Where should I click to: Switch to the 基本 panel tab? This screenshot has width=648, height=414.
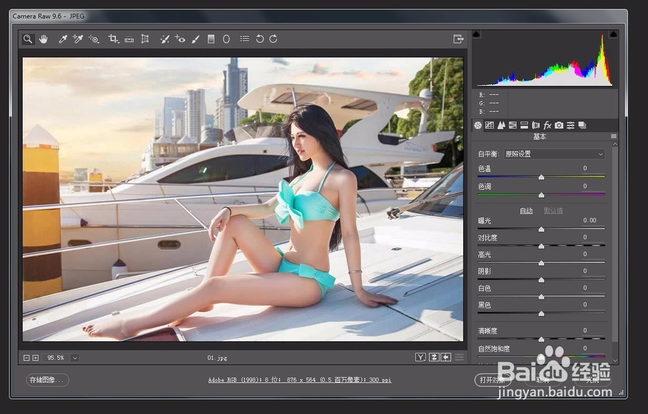(x=478, y=125)
